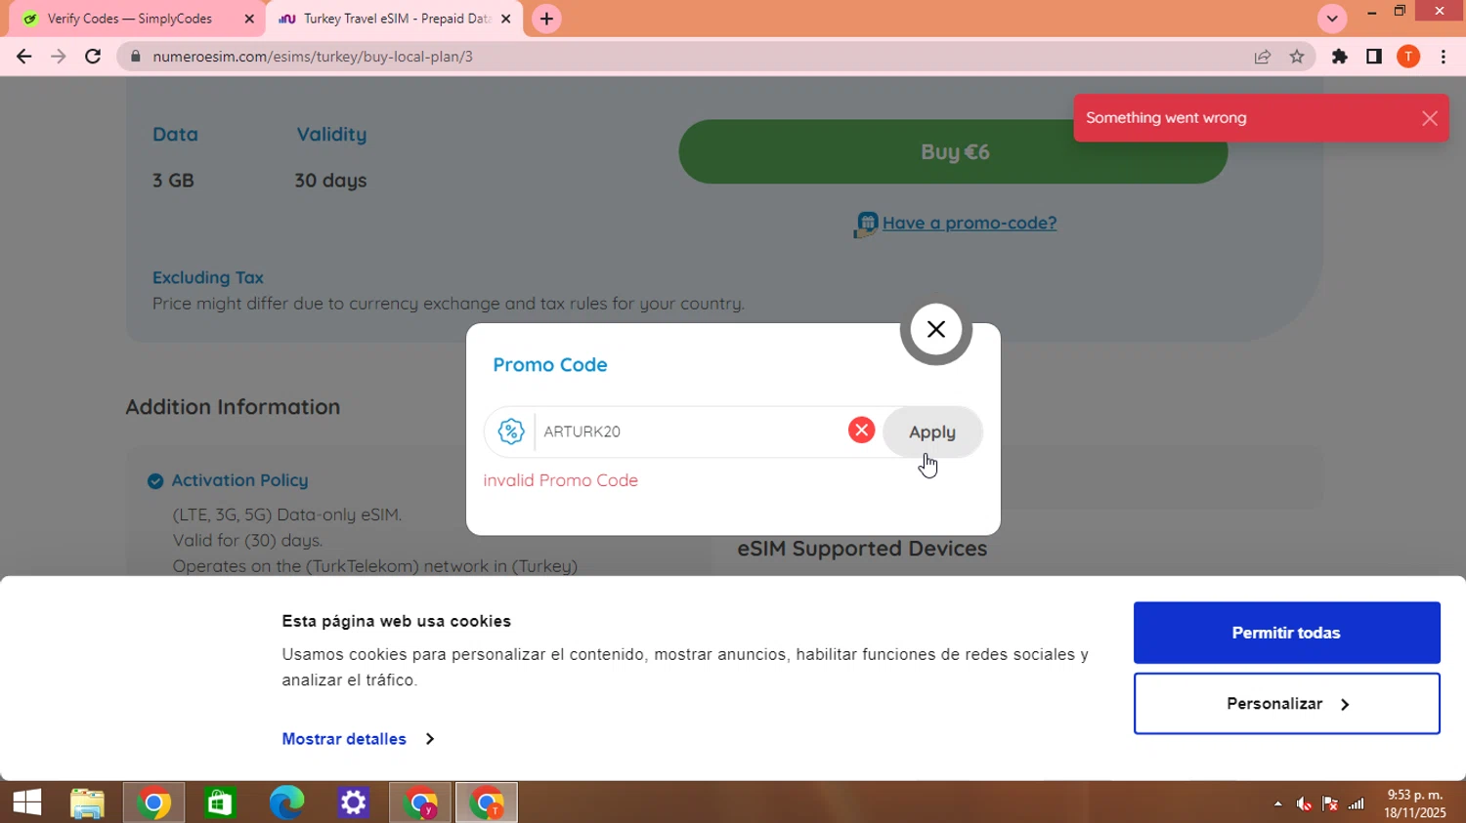
Task: Open Chrome three-dot menu
Action: point(1444,57)
